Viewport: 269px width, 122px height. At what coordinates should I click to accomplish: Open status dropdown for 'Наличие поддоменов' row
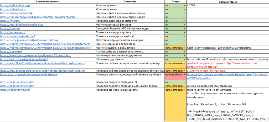tap(184, 60)
